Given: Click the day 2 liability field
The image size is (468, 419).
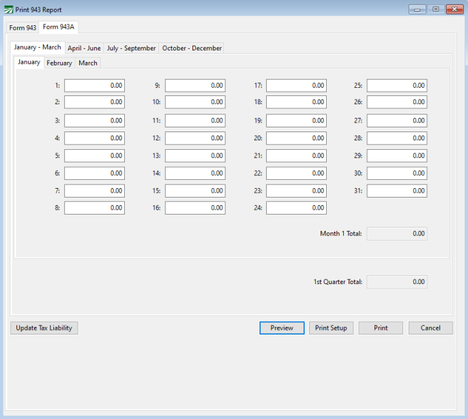Looking at the screenshot, I should click(x=94, y=102).
